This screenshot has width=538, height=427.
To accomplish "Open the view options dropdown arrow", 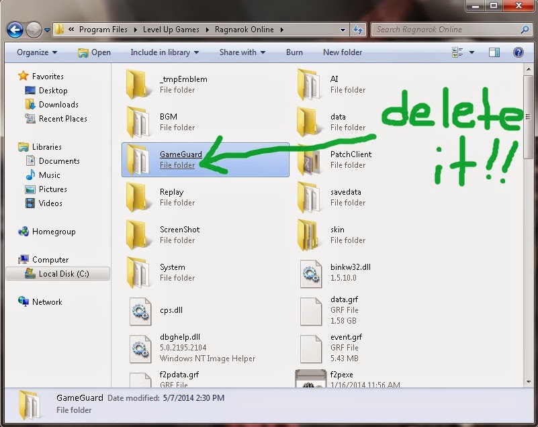I will pos(472,52).
